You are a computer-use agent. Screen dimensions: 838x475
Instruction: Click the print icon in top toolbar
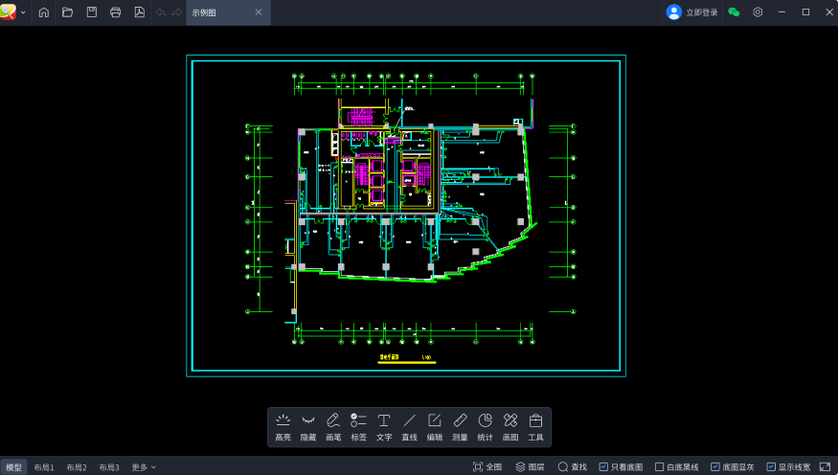point(115,12)
